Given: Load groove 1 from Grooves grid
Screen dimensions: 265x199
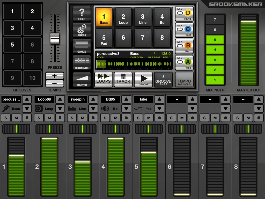Looking at the screenshot, I should point(12,11).
